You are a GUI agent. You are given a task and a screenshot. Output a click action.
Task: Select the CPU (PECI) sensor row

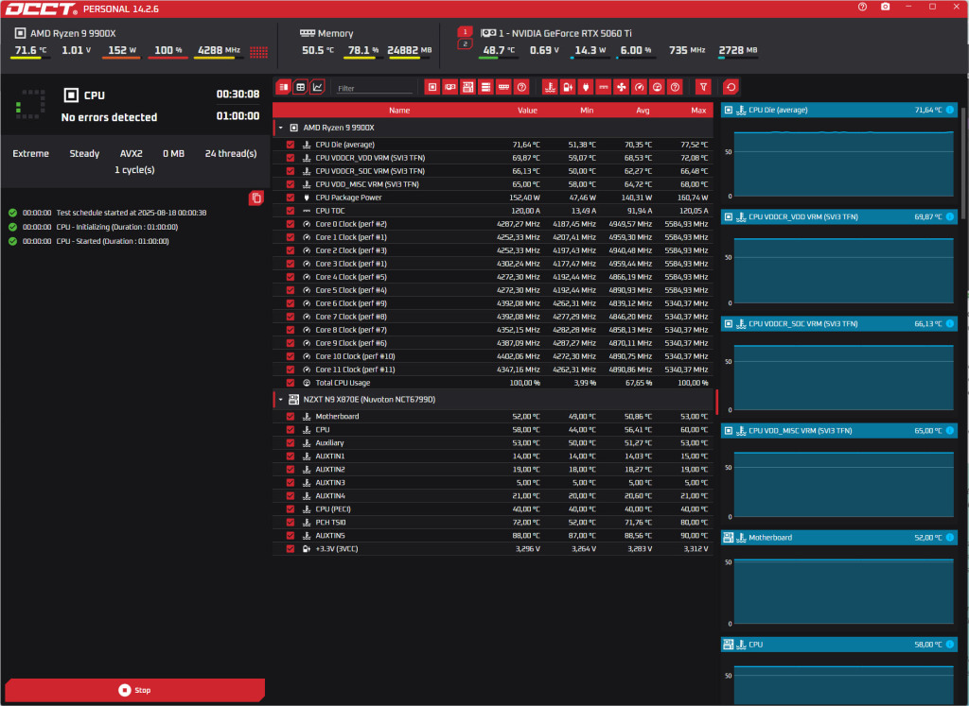click(493, 509)
